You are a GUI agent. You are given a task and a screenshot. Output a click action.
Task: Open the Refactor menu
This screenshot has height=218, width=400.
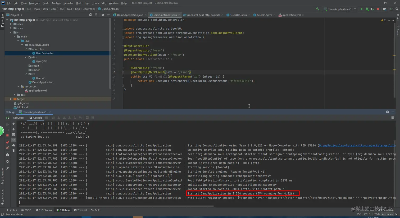pos(68,3)
